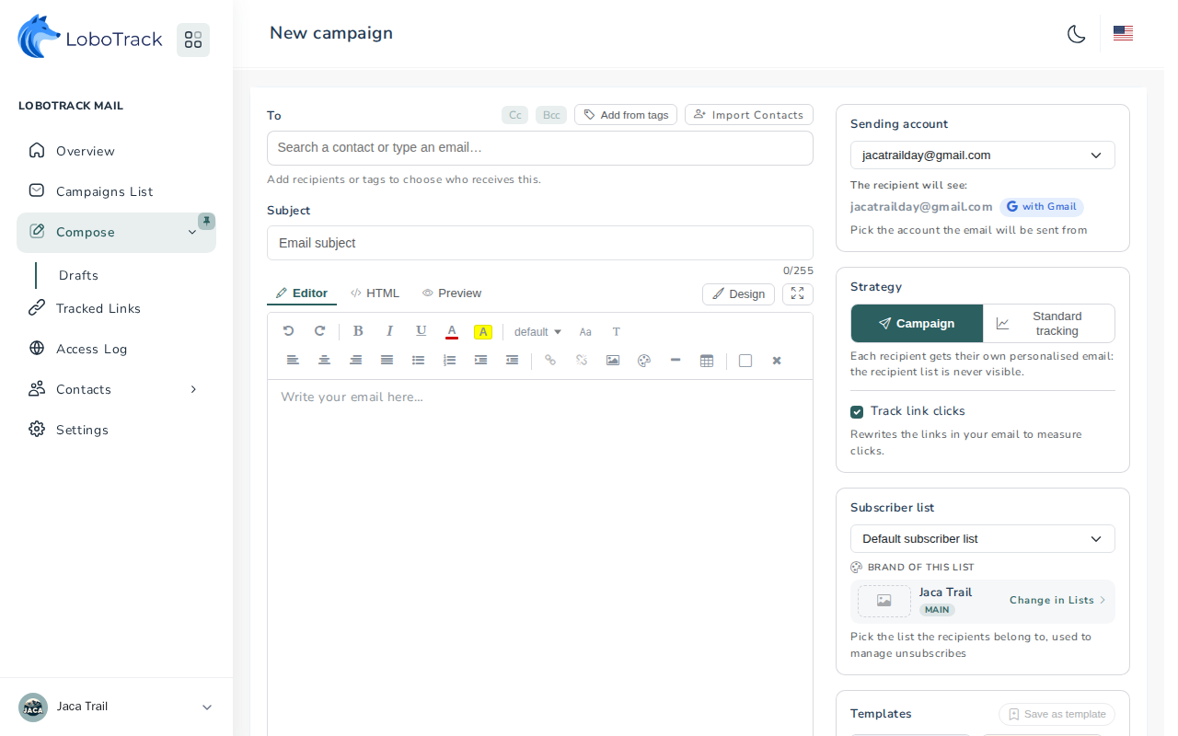The height and width of the screenshot is (736, 1178).
Task: Align text center
Action: 324,361
